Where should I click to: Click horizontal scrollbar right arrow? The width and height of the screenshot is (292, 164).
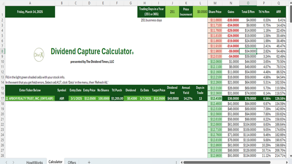coord(287,162)
